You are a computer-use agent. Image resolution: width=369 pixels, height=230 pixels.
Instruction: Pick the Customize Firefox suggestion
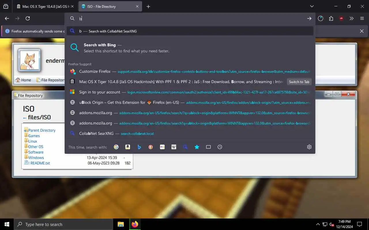tap(190, 71)
